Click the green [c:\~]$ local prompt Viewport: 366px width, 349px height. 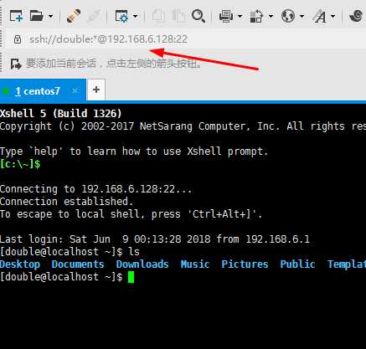click(20, 164)
